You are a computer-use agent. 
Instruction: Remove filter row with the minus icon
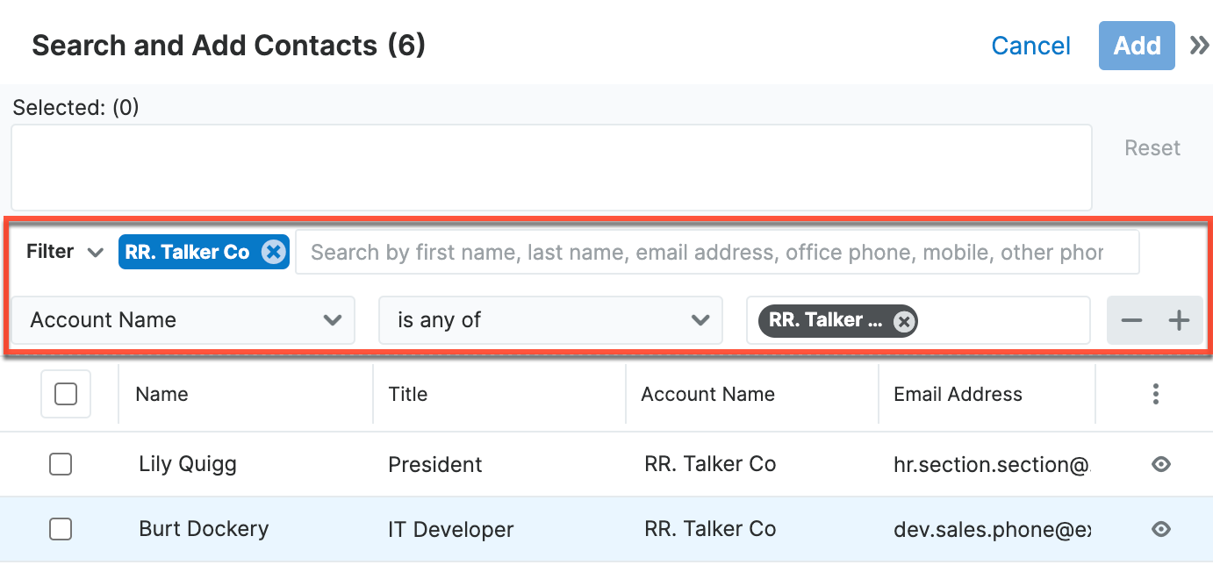1131,320
